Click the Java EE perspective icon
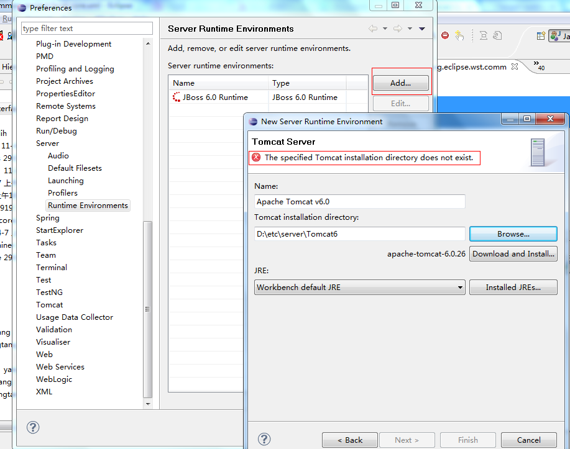 (555, 35)
